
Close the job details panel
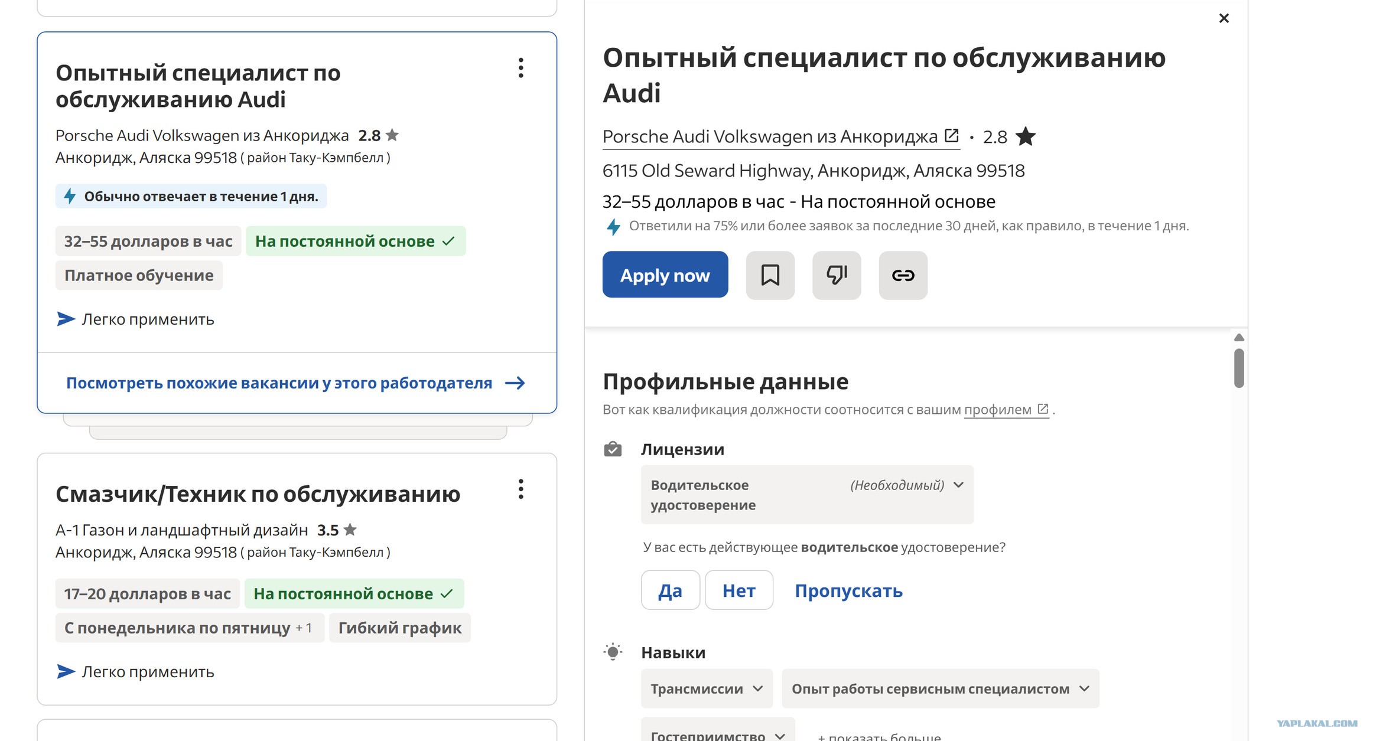pos(1224,18)
